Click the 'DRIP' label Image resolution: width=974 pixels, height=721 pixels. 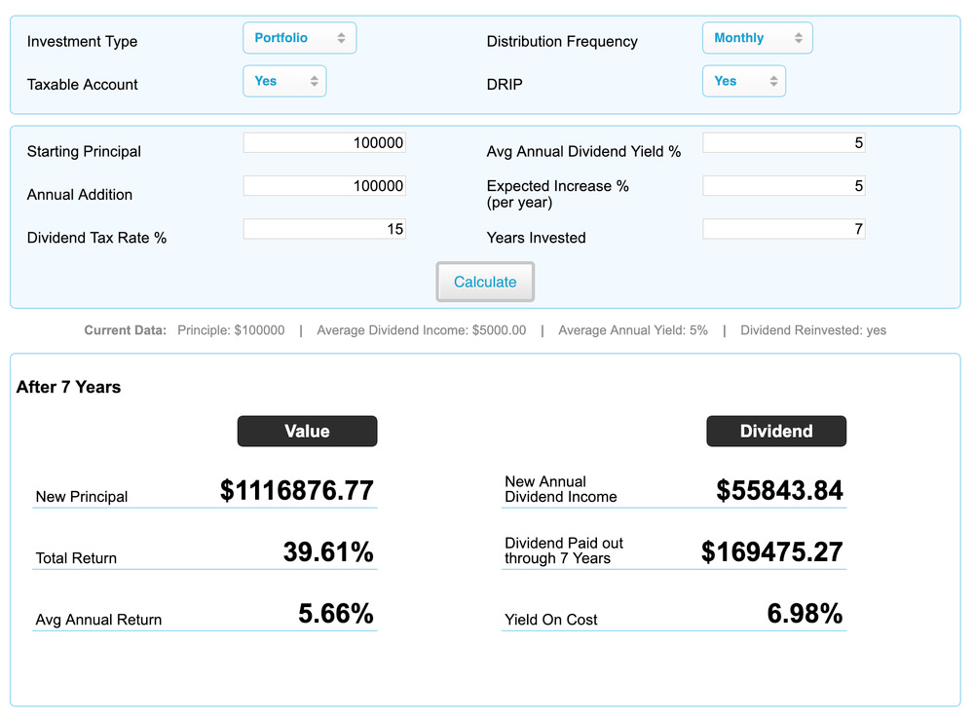point(505,85)
